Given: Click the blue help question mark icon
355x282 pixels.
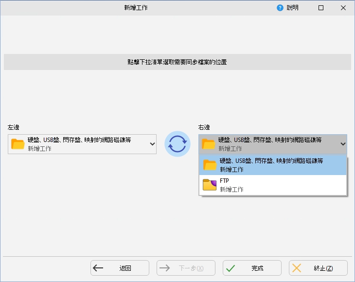Looking at the screenshot, I should point(280,8).
